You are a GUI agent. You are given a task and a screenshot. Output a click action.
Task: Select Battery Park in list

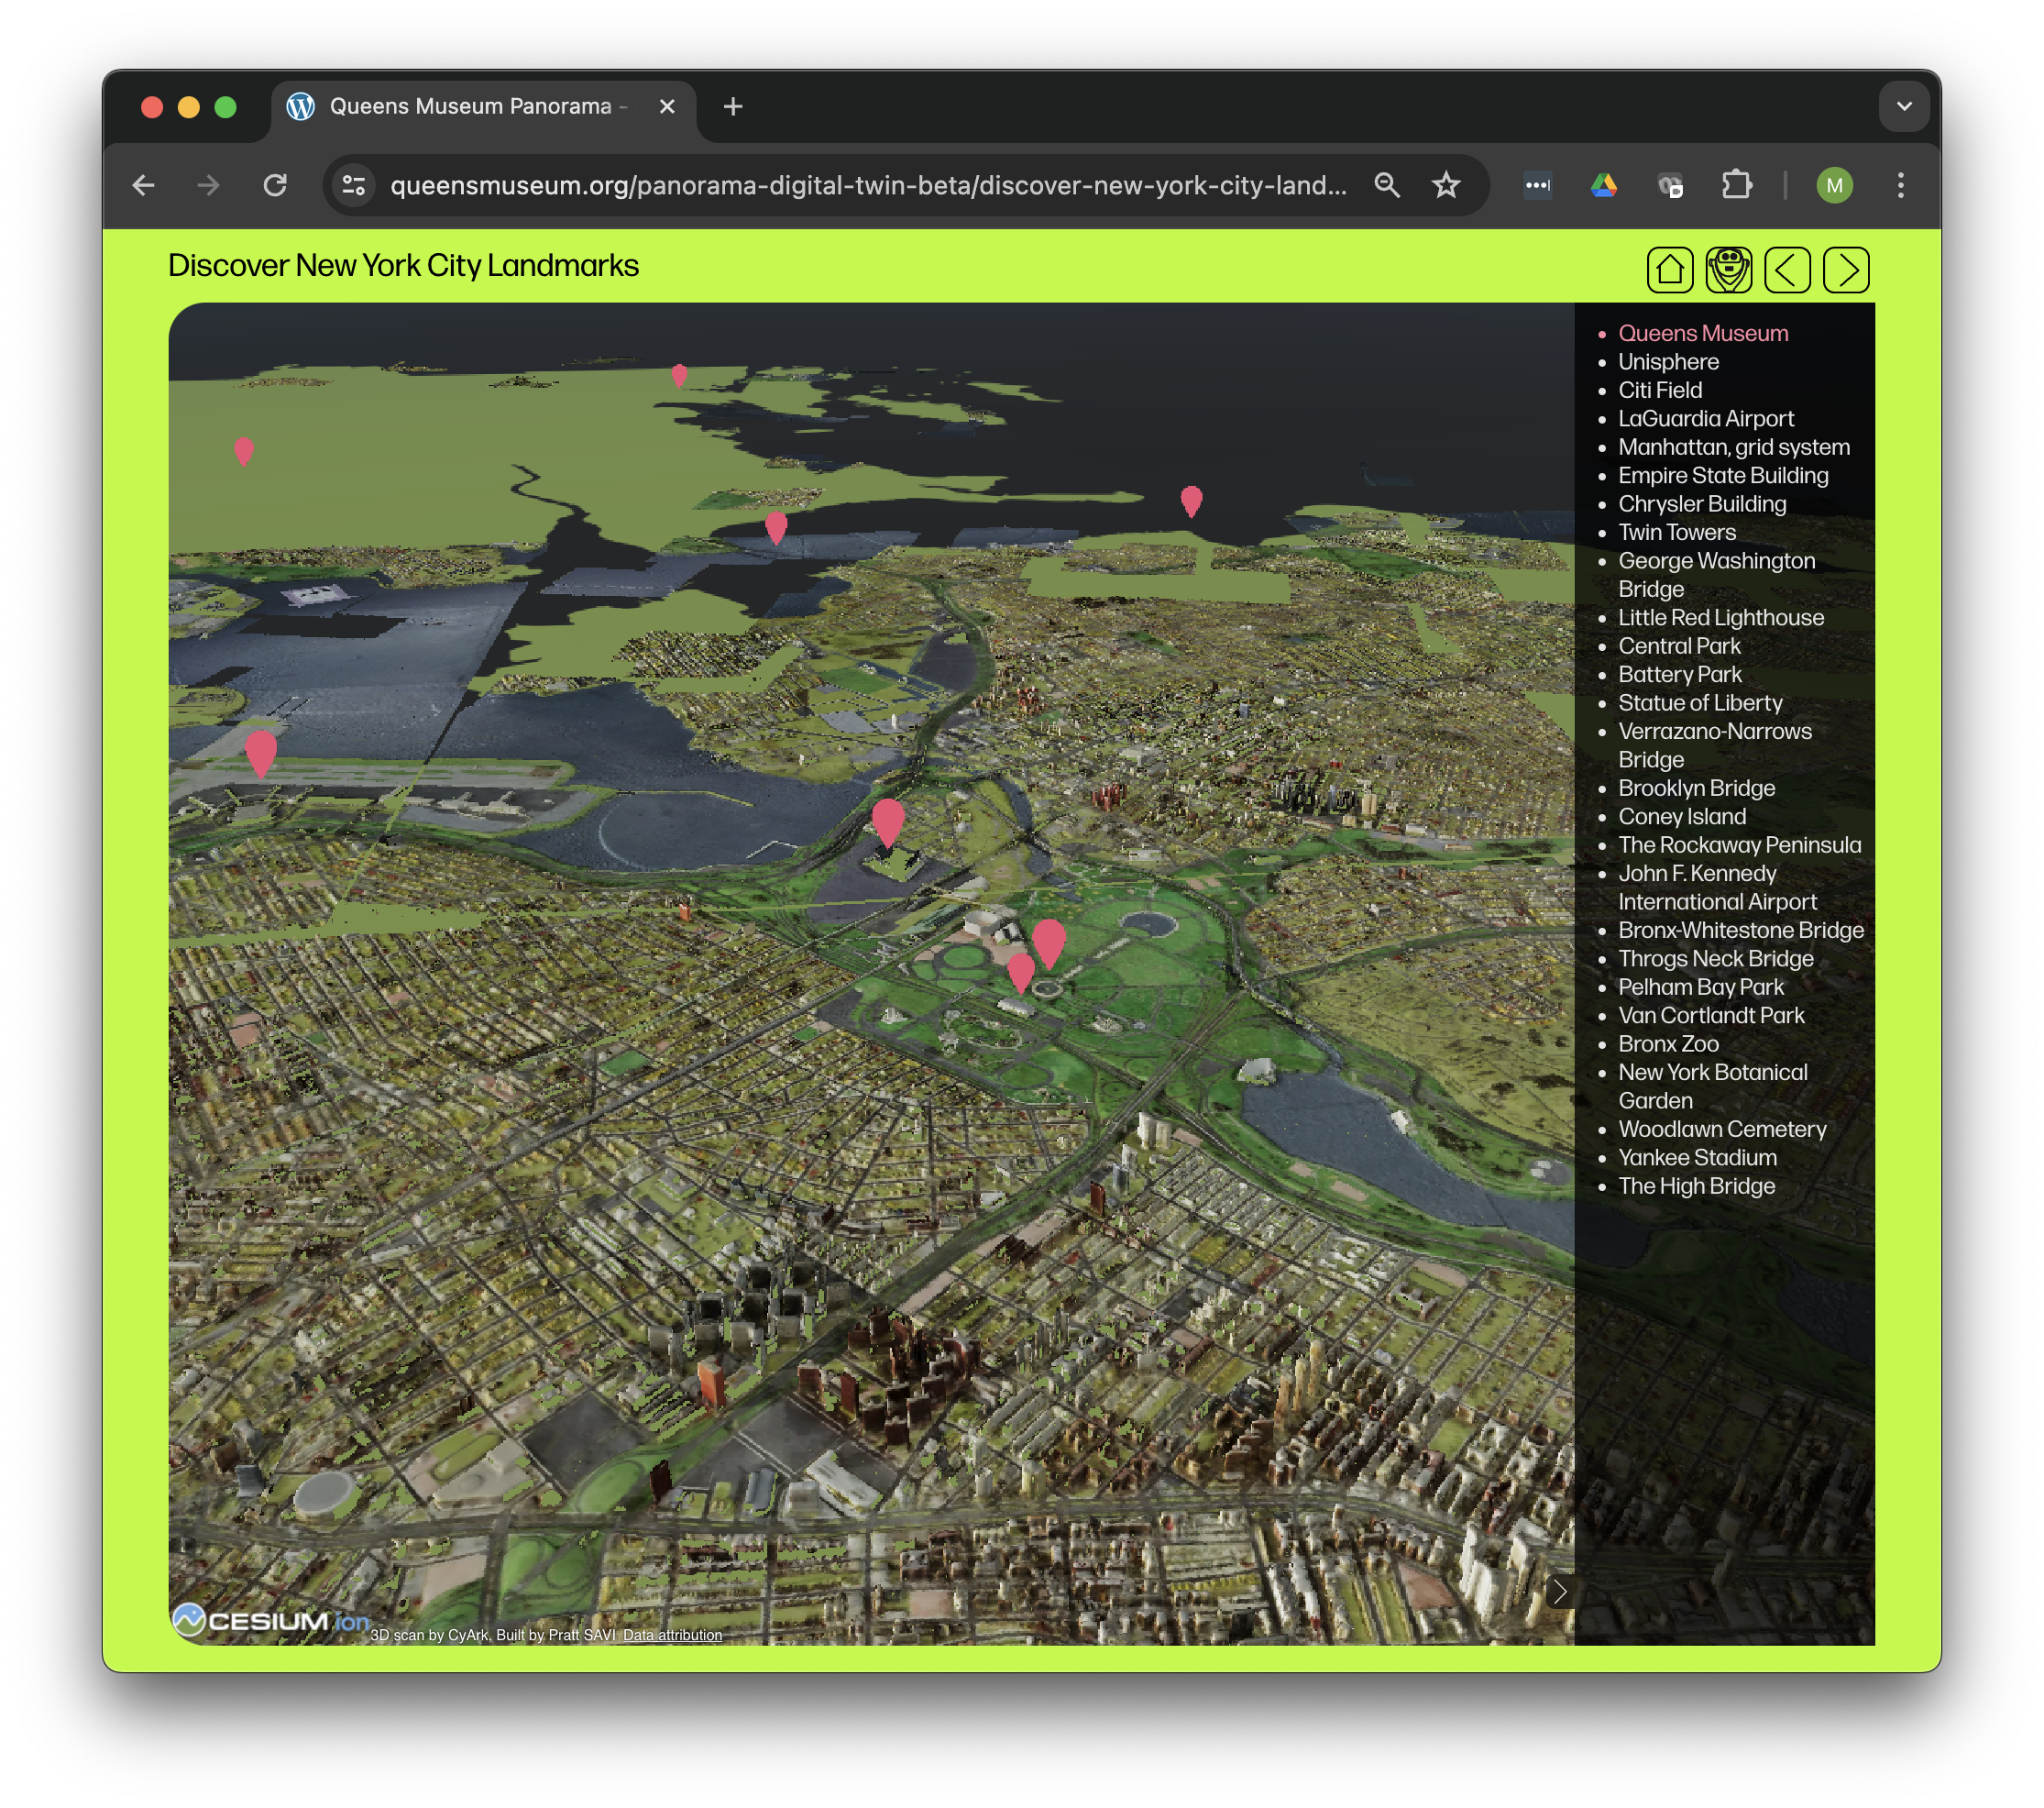[x=1680, y=674]
